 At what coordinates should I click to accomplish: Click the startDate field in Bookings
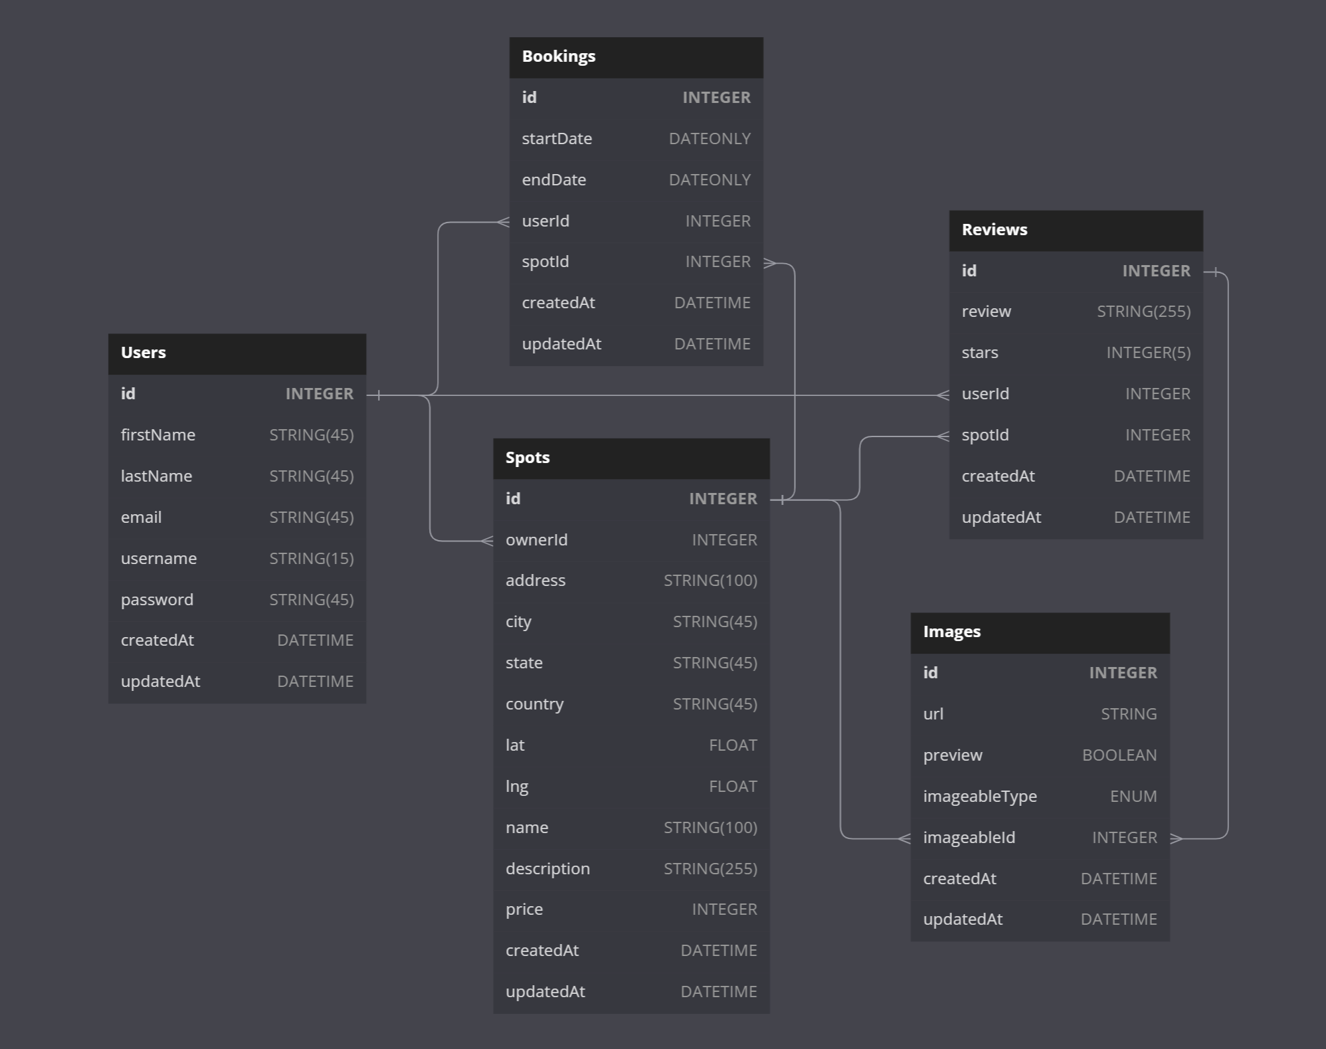[636, 139]
